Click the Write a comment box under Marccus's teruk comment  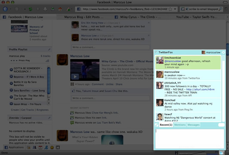click(x=111, y=47)
